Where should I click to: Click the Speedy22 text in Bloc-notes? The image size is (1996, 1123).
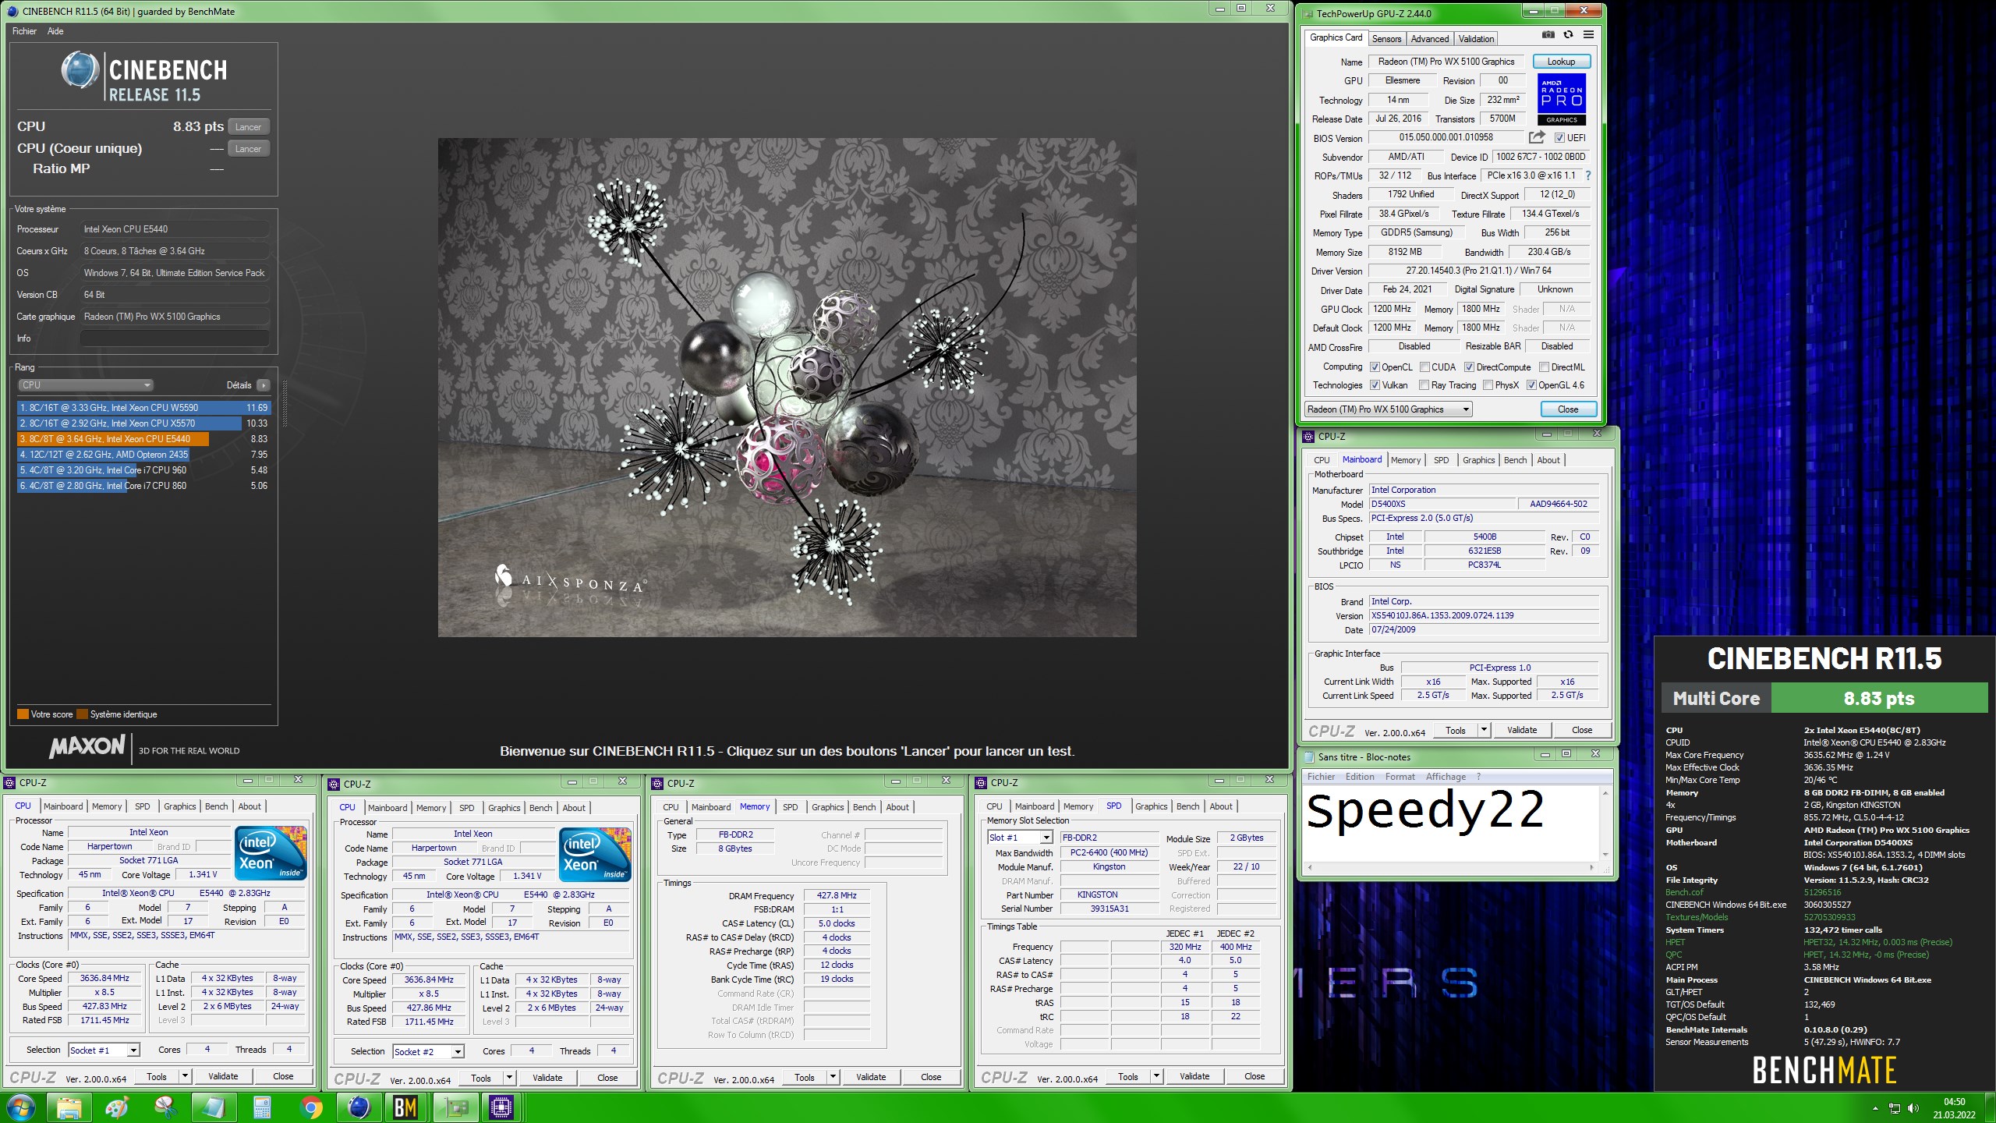1425,811
